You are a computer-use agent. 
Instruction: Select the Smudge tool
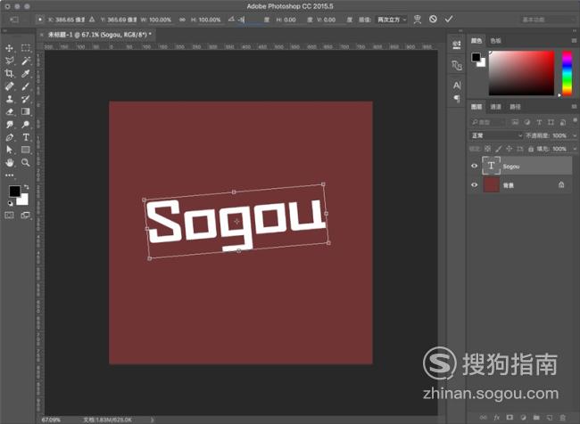(x=9, y=125)
